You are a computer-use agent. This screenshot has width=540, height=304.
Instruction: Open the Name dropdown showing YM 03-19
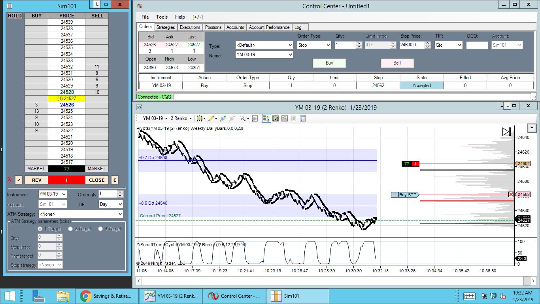click(x=264, y=55)
